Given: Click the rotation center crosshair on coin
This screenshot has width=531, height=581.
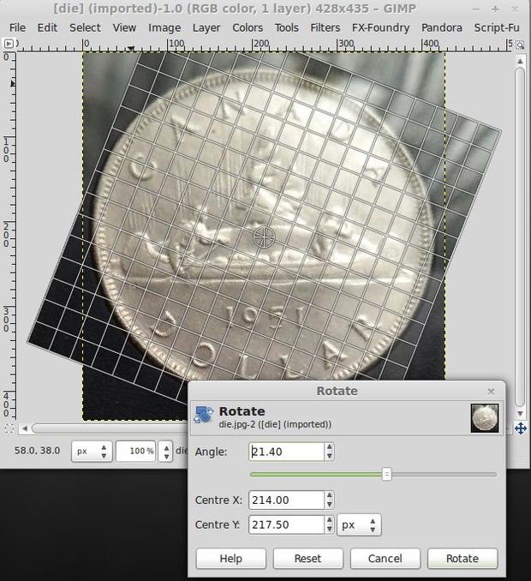Looking at the screenshot, I should 264,237.
